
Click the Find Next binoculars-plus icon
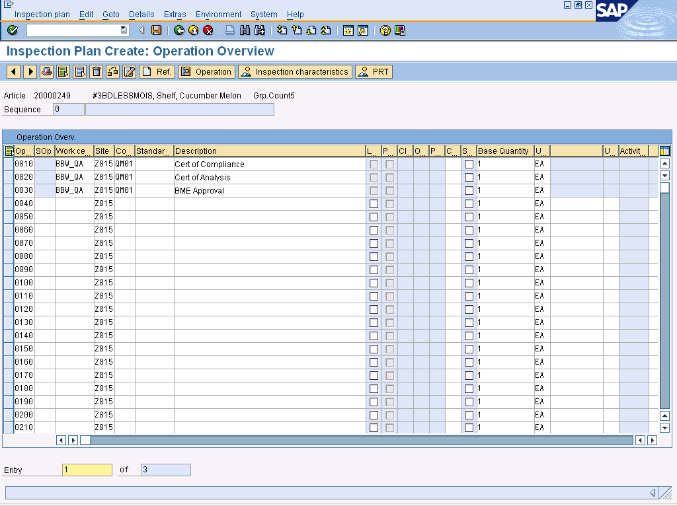click(259, 30)
